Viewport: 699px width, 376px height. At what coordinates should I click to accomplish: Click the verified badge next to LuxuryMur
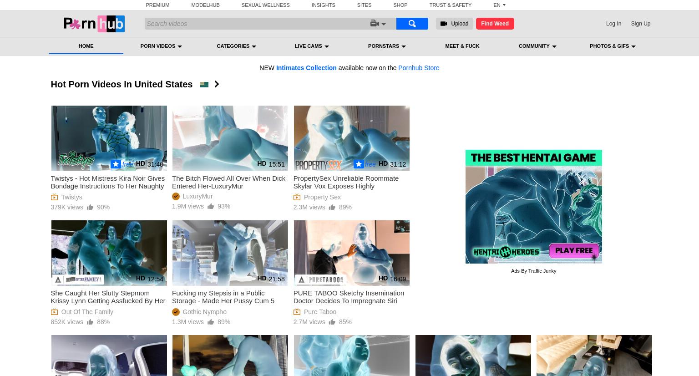click(x=176, y=196)
